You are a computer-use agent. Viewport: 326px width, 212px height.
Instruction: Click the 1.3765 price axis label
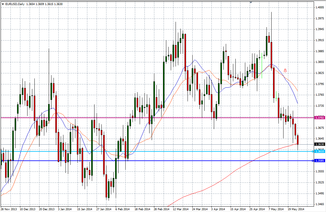(x=319, y=95)
